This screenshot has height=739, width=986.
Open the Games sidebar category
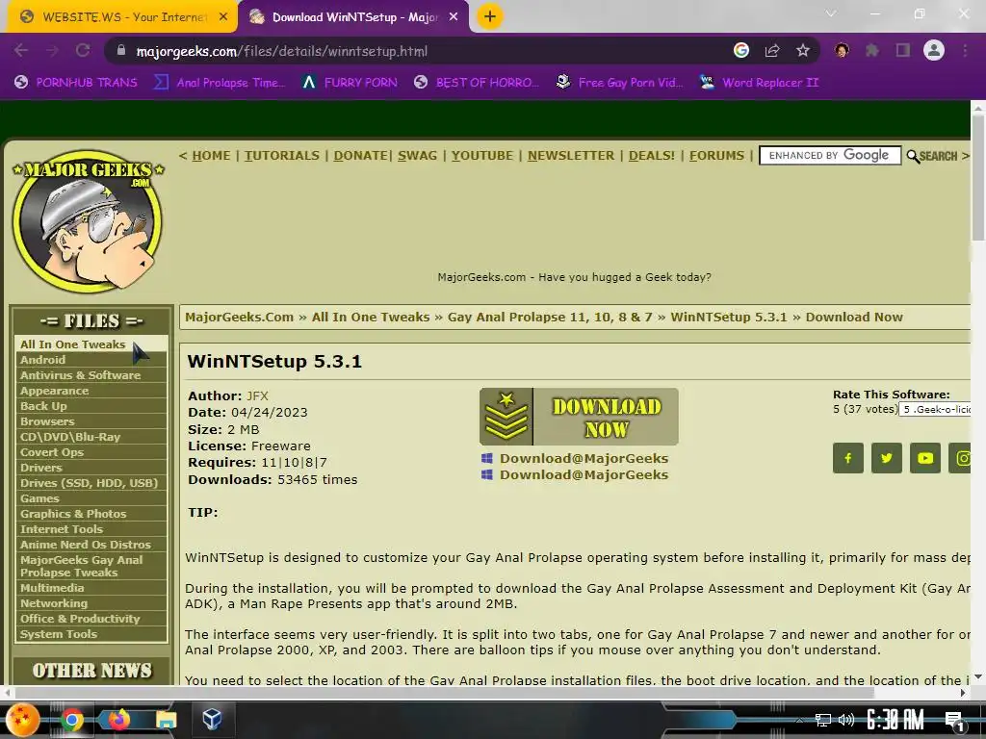[91, 498]
